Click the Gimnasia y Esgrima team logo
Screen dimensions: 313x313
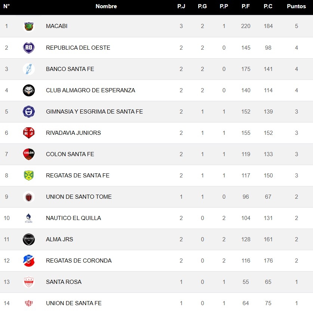[29, 112]
